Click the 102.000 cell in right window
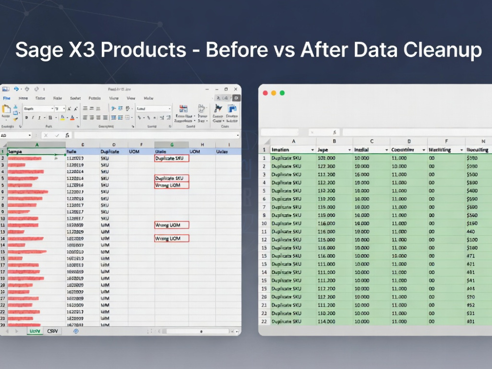The width and height of the screenshot is (492, 369). [335, 158]
